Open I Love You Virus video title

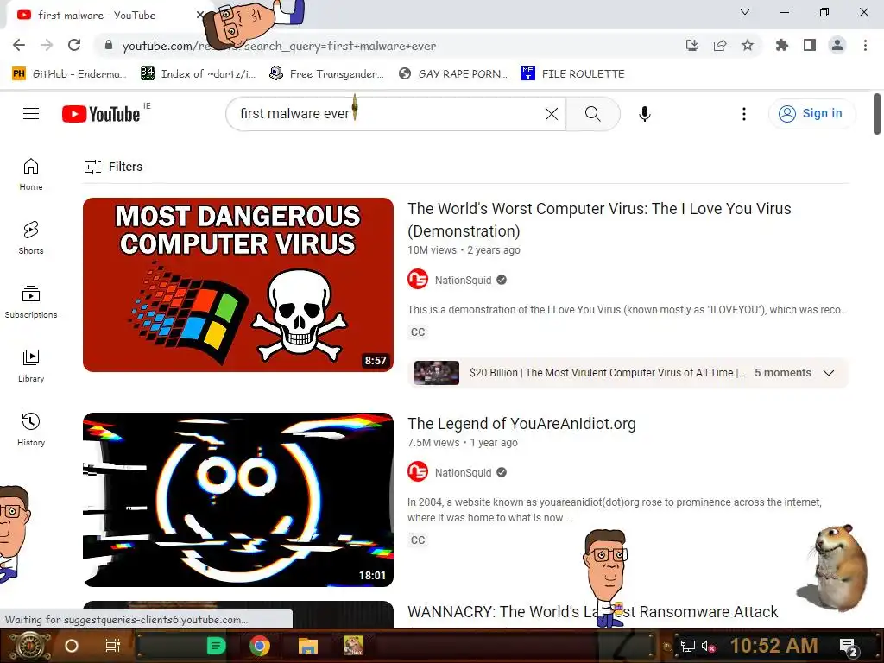599,219
